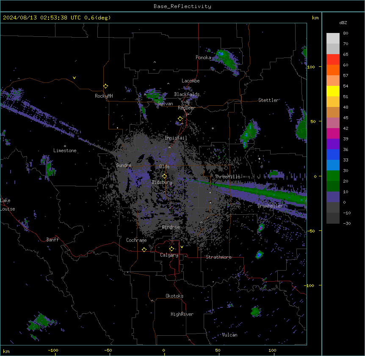Select the Olds city label
The height and width of the screenshot is (356, 365).
click(x=164, y=167)
